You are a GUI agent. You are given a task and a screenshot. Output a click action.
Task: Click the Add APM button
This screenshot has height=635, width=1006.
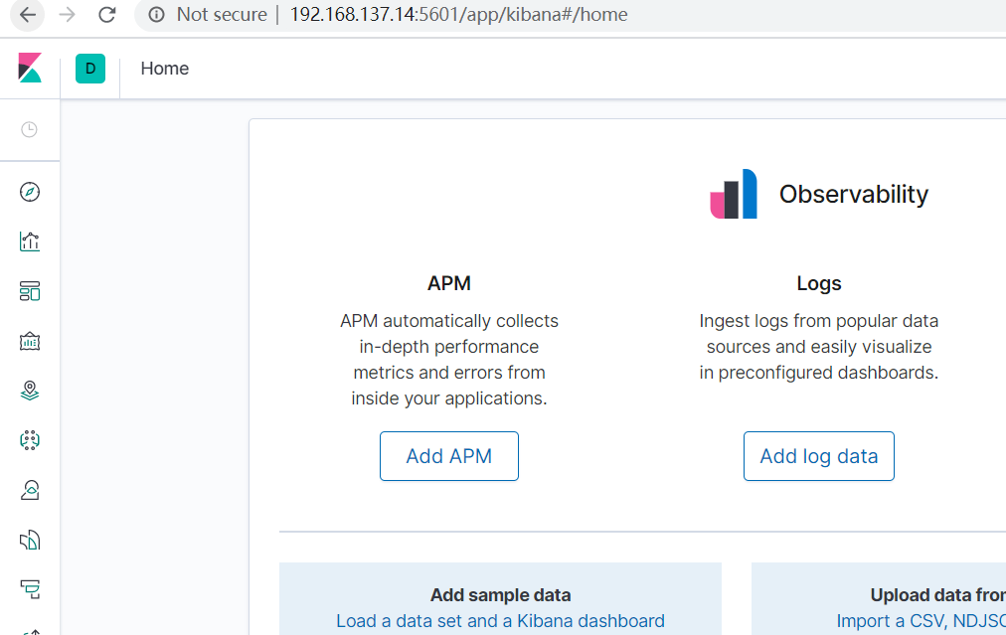(448, 456)
